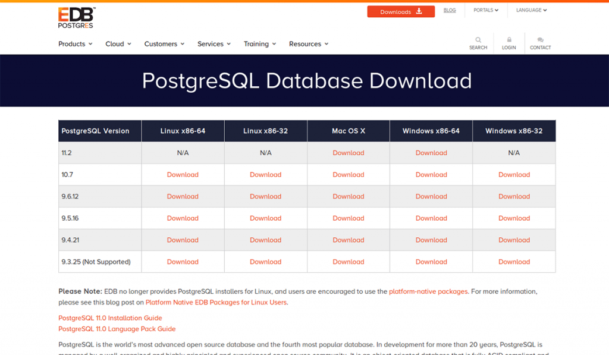Open the PORTALS dropdown
This screenshot has height=355, width=609.
tap(485, 10)
